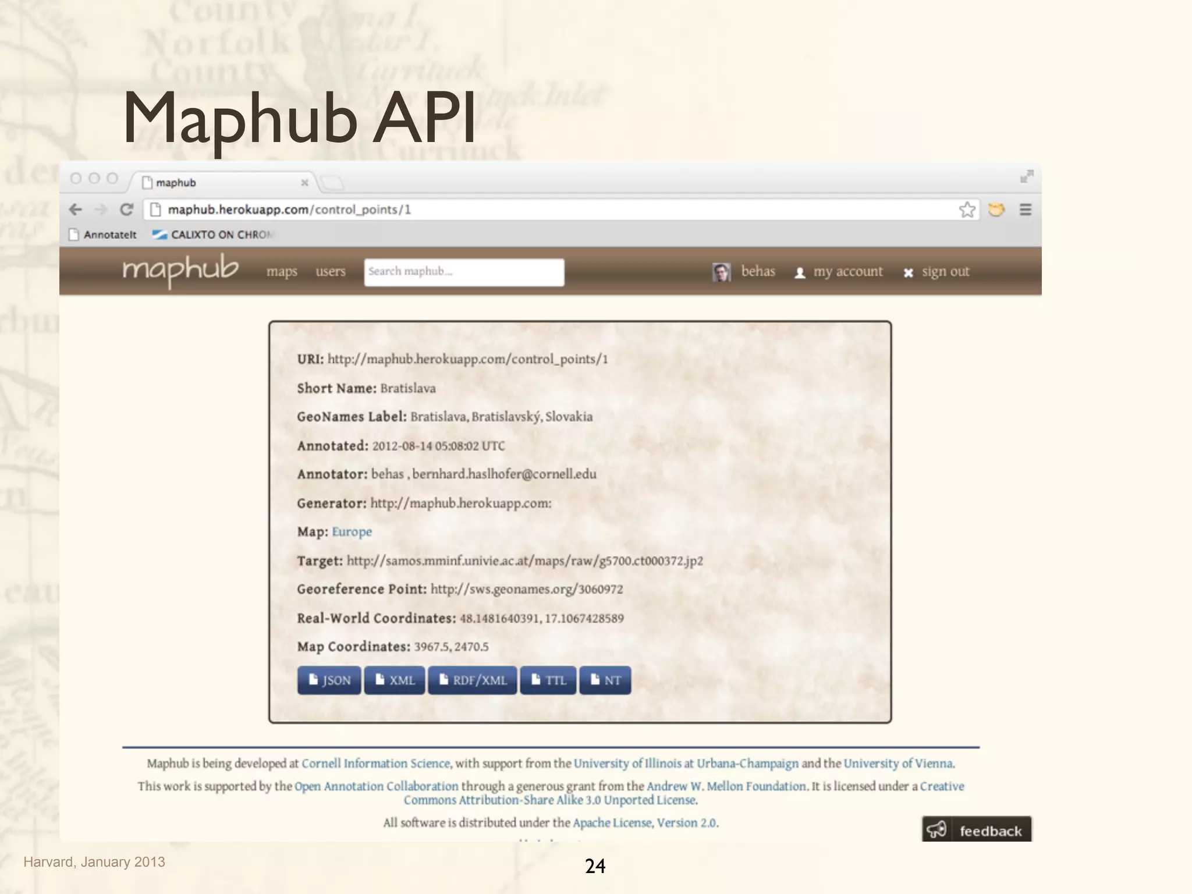The width and height of the screenshot is (1192, 894).
Task: Open the users navigation item
Action: 331,271
